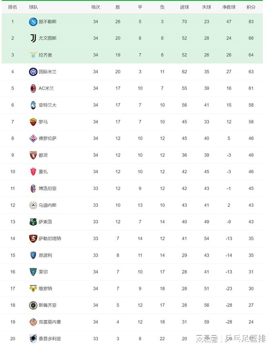Click the 积分 points column header
The height and width of the screenshot is (346, 270).
pyautogui.click(x=251, y=7)
